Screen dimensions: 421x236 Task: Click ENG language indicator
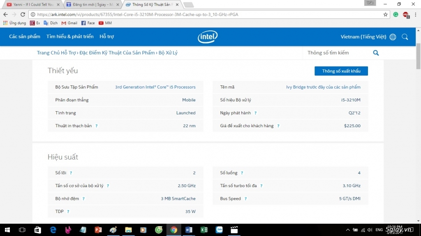point(379,230)
